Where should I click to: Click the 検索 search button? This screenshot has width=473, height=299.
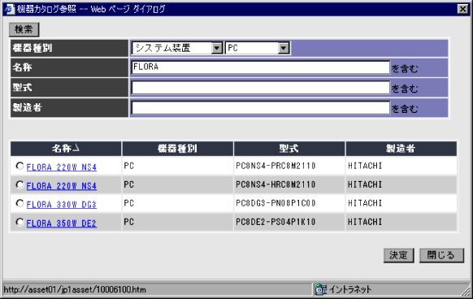pos(24,29)
